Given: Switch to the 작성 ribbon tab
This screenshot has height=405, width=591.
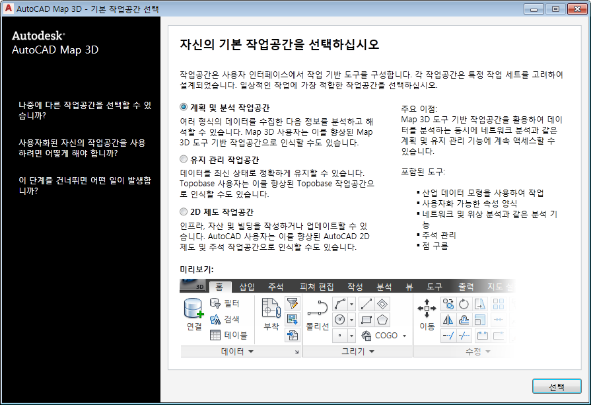Looking at the screenshot, I should 355,287.
